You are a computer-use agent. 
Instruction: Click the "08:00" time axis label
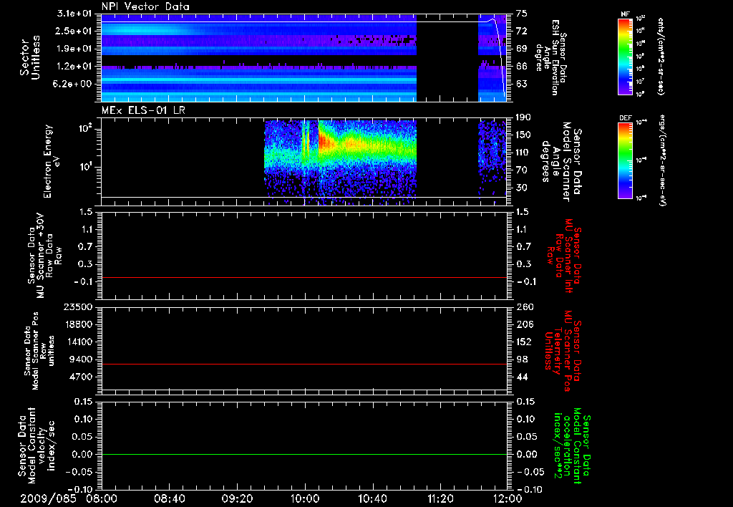click(x=102, y=498)
